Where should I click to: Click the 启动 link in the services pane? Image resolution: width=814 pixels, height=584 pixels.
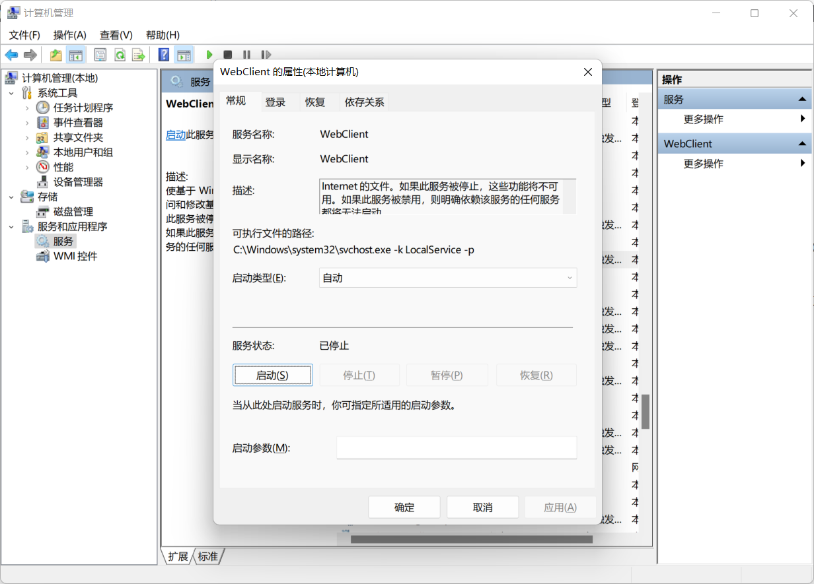coord(176,135)
